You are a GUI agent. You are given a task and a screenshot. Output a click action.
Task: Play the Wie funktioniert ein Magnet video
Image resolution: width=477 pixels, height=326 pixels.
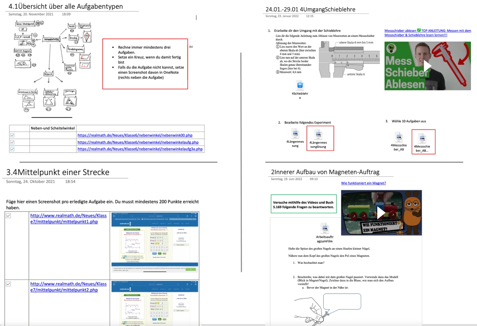click(x=381, y=213)
